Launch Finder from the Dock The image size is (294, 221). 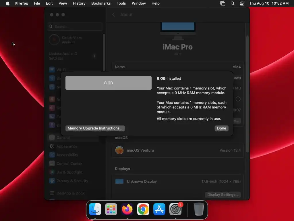95,209
